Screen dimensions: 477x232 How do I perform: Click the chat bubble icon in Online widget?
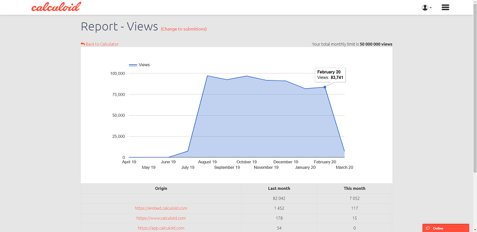(428, 228)
